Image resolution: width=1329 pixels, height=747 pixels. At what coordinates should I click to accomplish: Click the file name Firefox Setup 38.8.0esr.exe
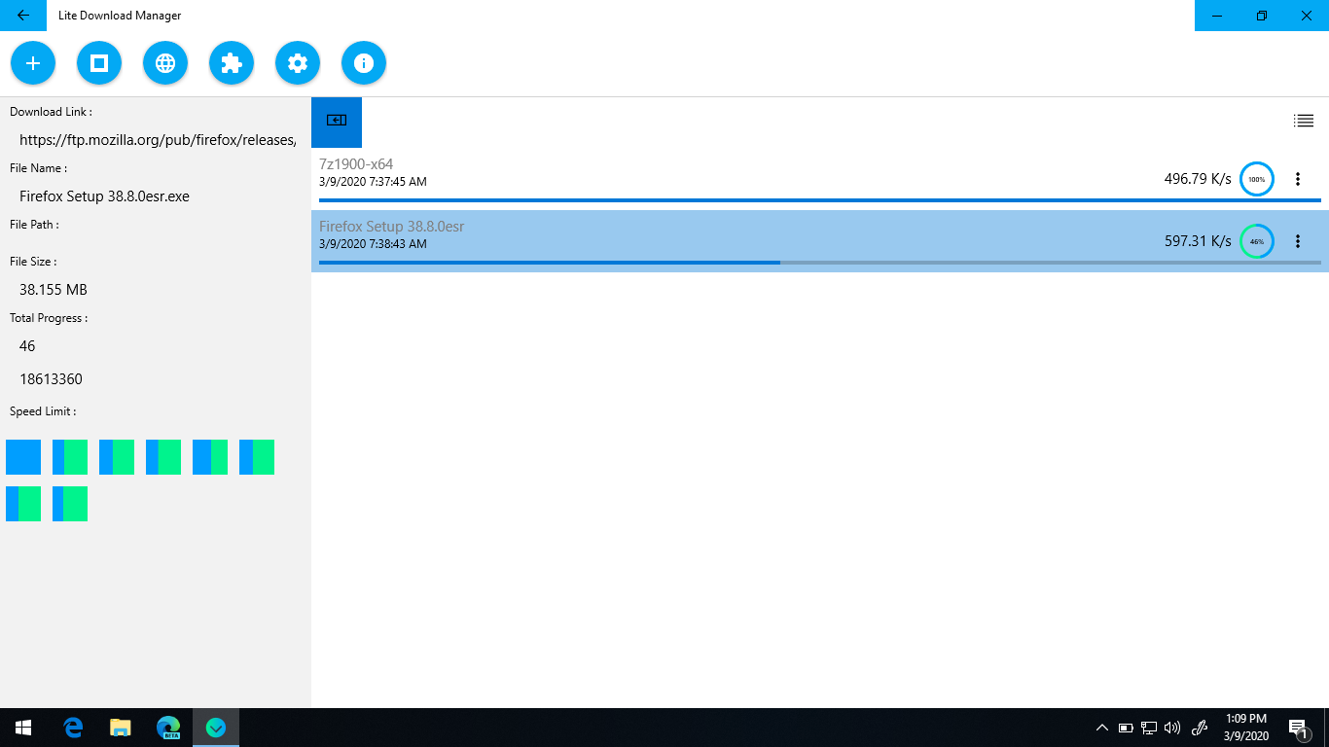pyautogui.click(x=105, y=196)
